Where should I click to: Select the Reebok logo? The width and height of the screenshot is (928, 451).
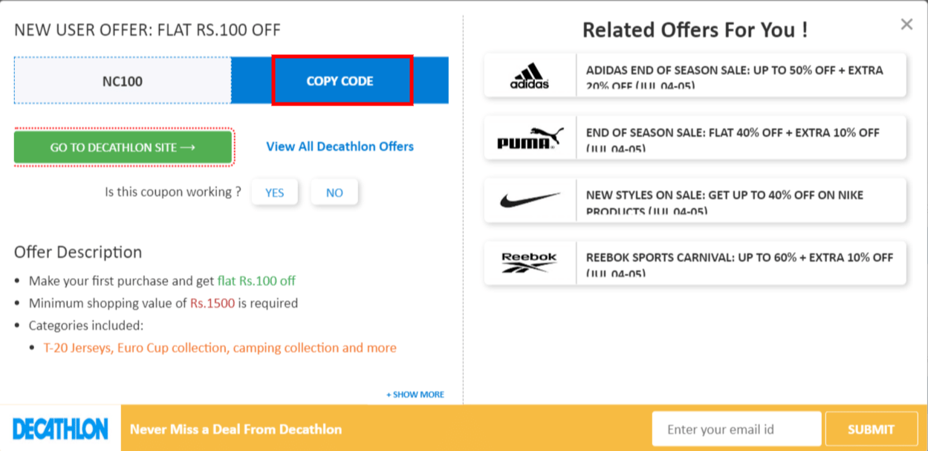point(530,262)
